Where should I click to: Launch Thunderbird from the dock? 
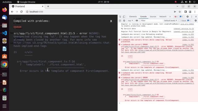4,18
